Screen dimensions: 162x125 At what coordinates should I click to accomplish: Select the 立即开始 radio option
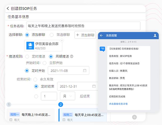[44, 63]
